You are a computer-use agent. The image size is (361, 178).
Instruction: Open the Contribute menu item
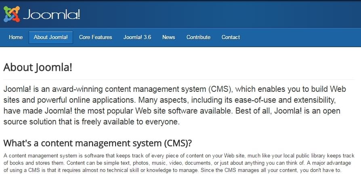(x=198, y=37)
